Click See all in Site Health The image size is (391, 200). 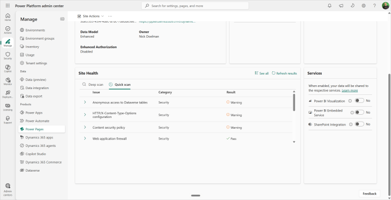click(x=262, y=73)
